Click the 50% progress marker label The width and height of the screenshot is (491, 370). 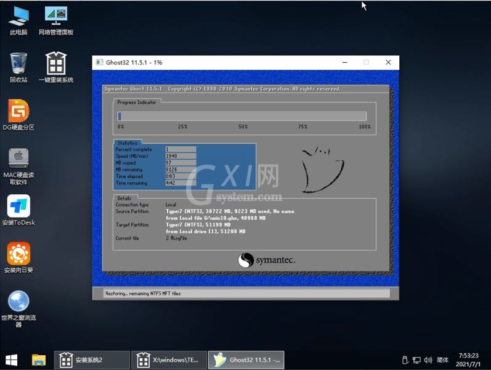243,126
